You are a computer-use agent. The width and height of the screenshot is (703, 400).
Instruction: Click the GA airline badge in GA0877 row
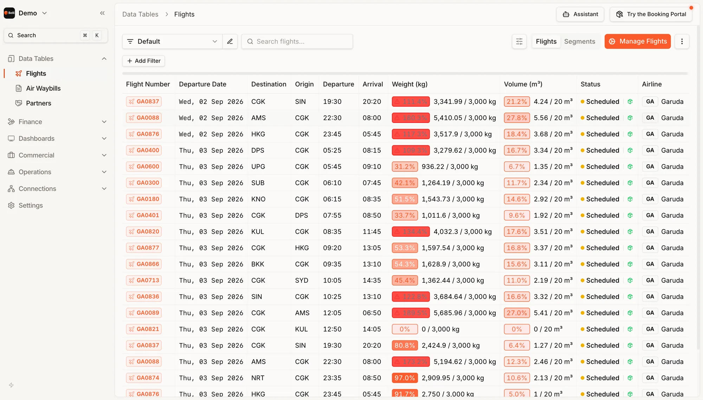(x=650, y=248)
